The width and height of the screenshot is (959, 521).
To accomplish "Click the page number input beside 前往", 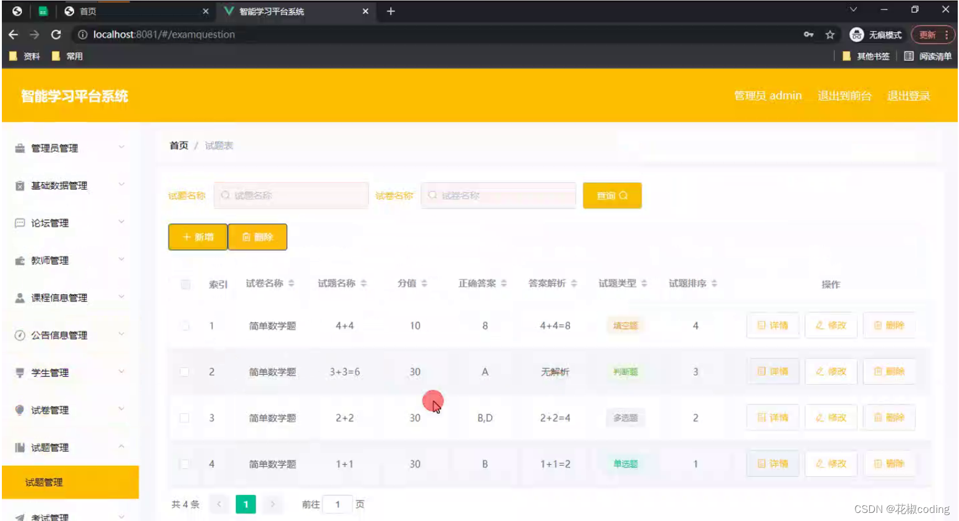I will 337,504.
